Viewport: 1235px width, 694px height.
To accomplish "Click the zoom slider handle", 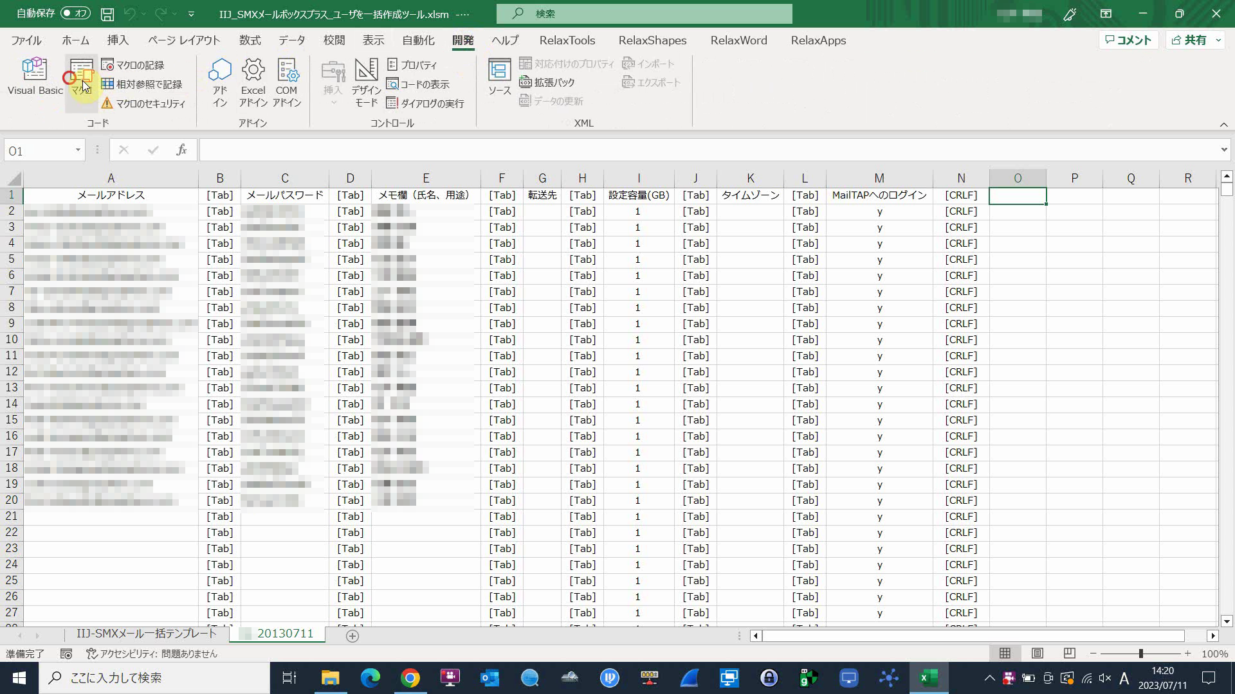I will pyautogui.click(x=1140, y=654).
